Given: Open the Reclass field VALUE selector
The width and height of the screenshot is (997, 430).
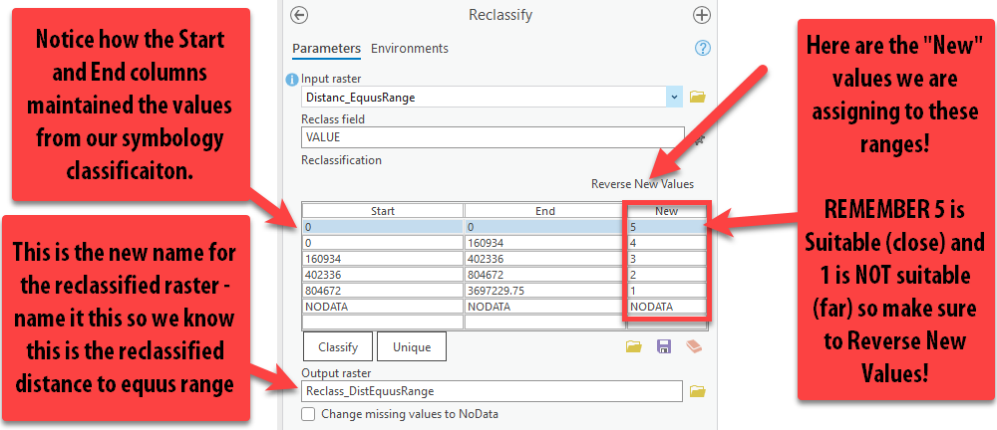Looking at the screenshot, I should [493, 137].
